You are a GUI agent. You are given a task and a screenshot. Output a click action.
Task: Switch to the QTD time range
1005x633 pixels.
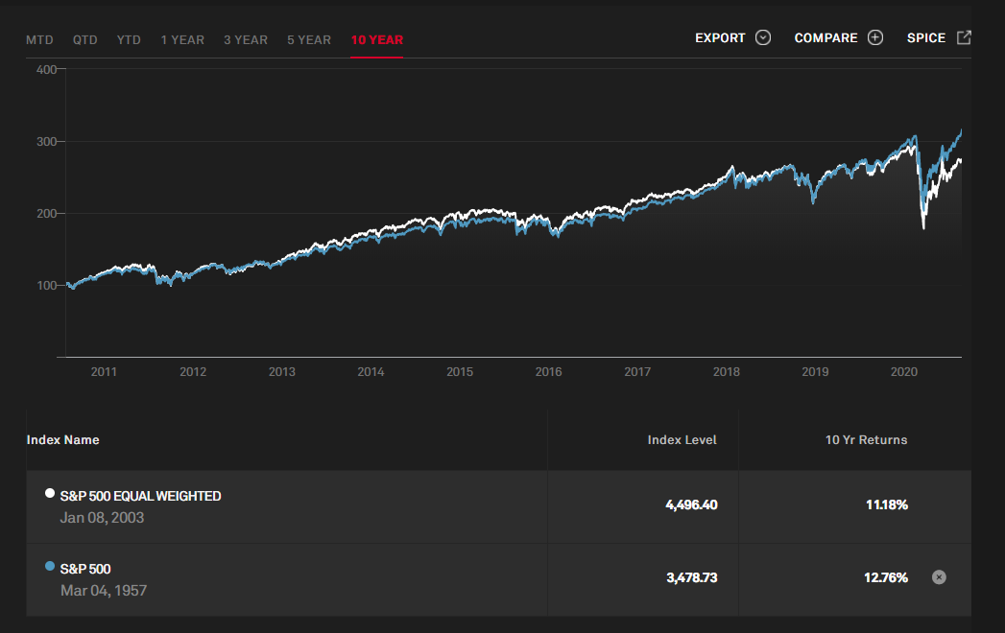[x=85, y=40]
